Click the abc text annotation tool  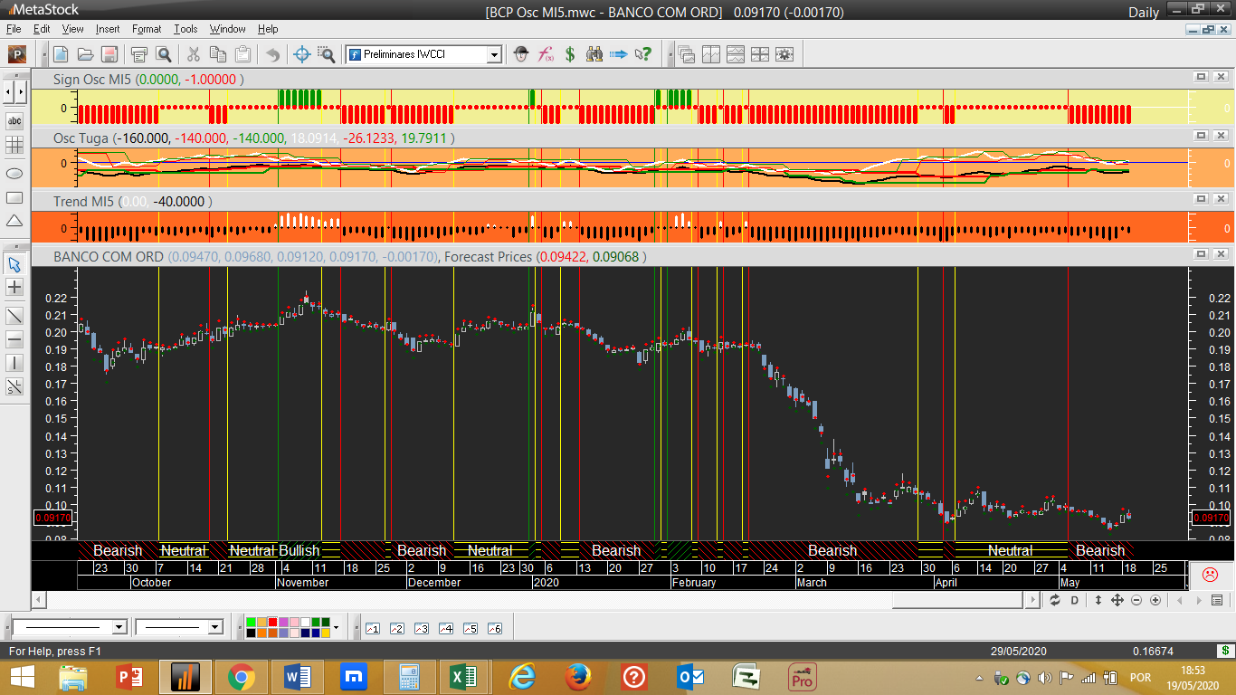click(x=14, y=120)
